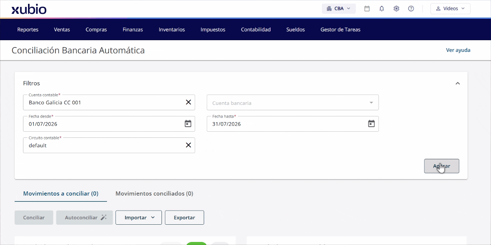The height and width of the screenshot is (245, 491).
Task: Open the Gestor de Tareas menu
Action: (340, 29)
